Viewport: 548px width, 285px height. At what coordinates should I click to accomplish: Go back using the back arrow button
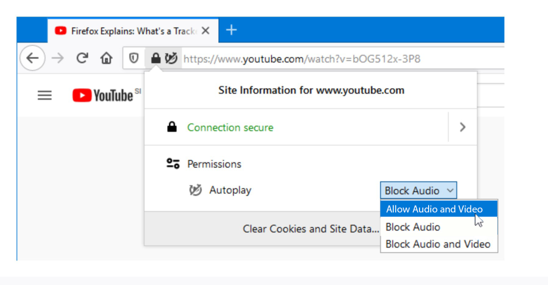33,58
